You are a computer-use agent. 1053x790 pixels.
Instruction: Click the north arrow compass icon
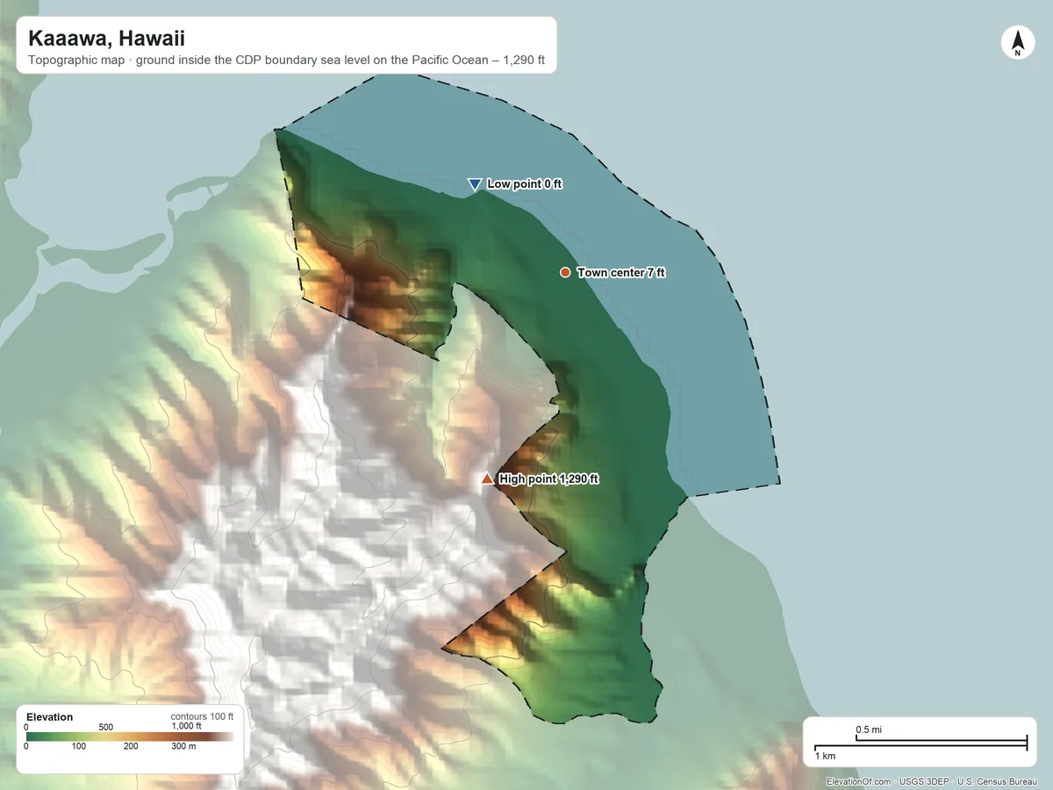[1018, 43]
